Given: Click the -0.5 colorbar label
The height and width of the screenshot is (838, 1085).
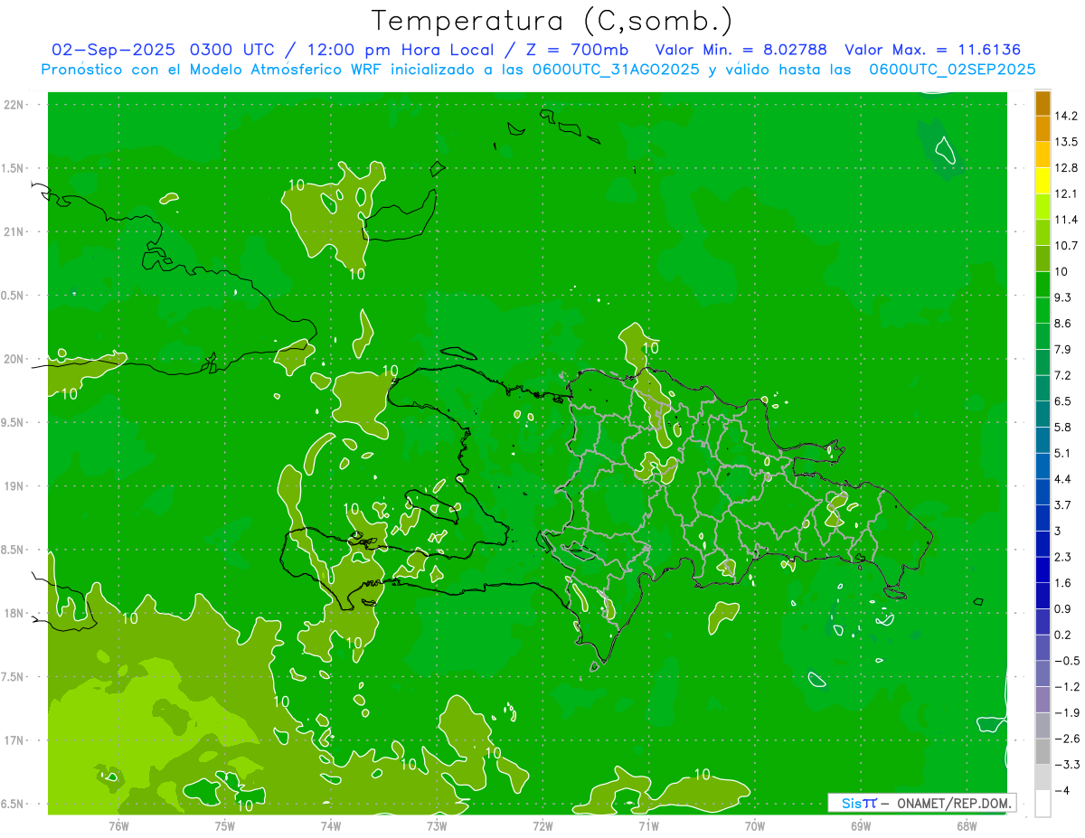Looking at the screenshot, I should click(x=1068, y=661).
